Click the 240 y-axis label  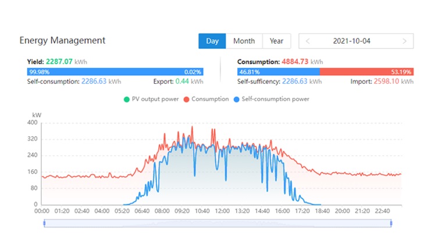[x=33, y=155]
